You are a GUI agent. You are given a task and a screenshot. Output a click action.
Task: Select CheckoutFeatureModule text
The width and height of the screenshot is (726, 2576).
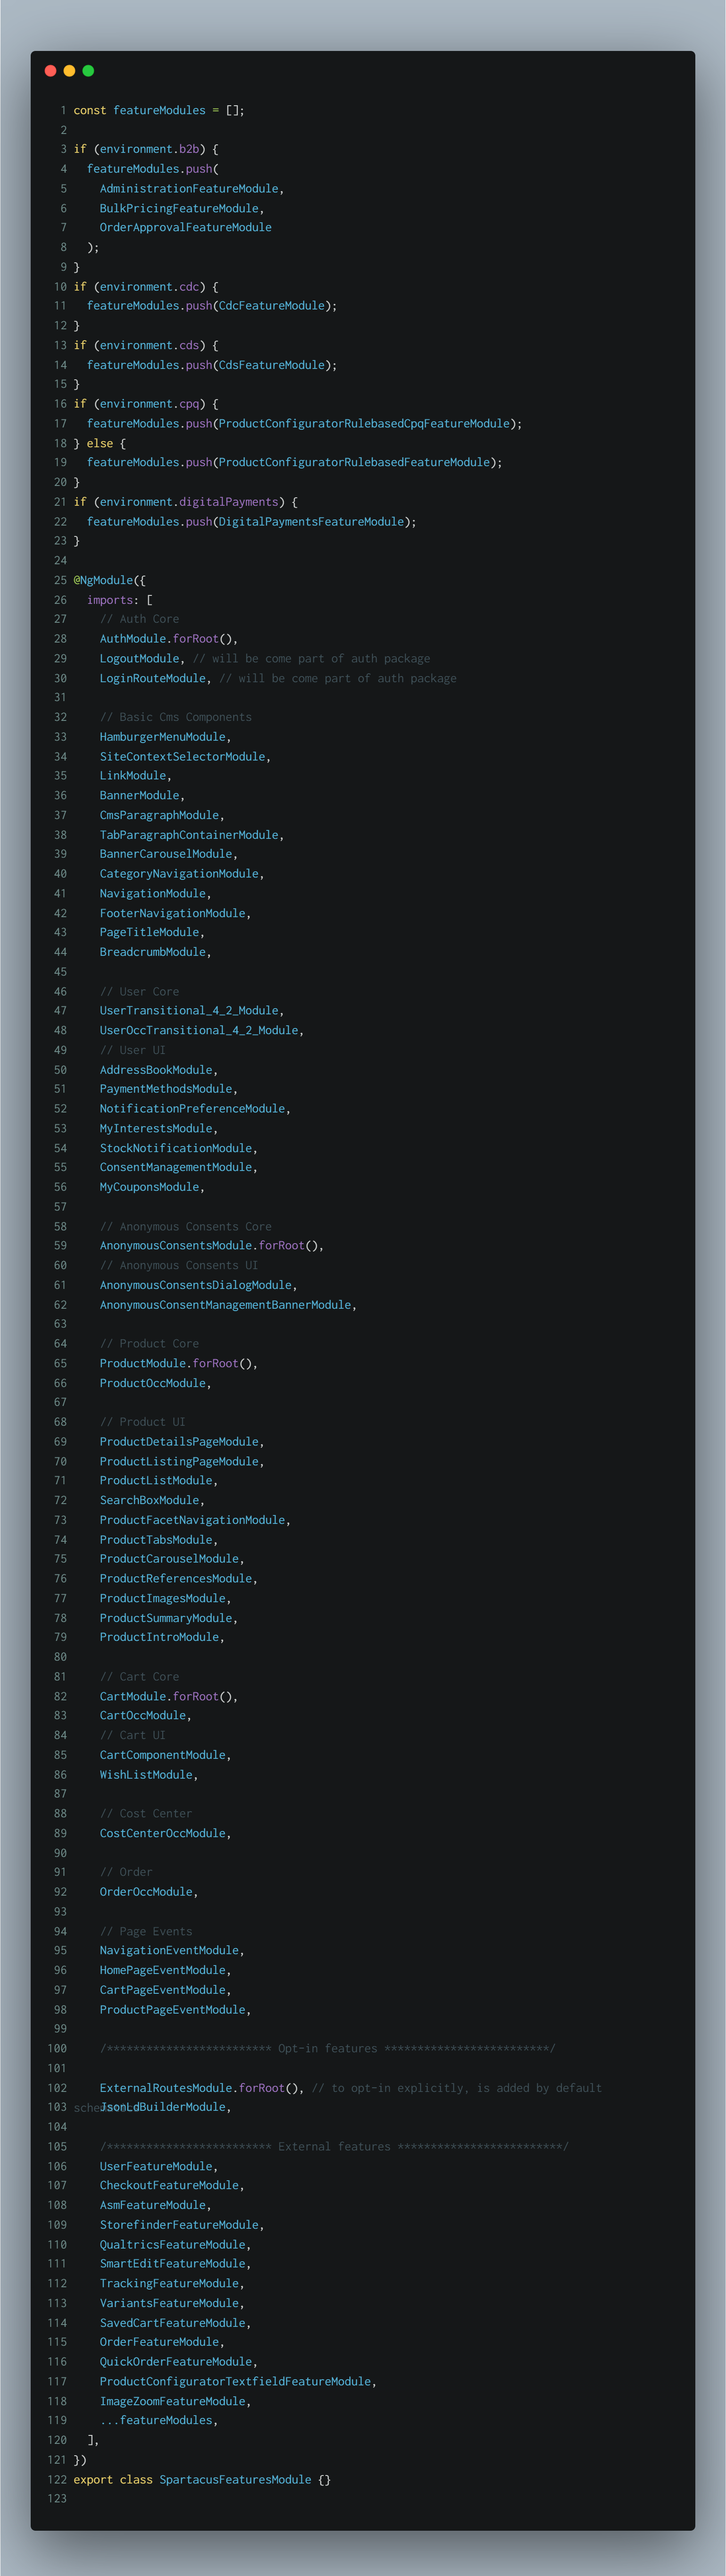169,2186
